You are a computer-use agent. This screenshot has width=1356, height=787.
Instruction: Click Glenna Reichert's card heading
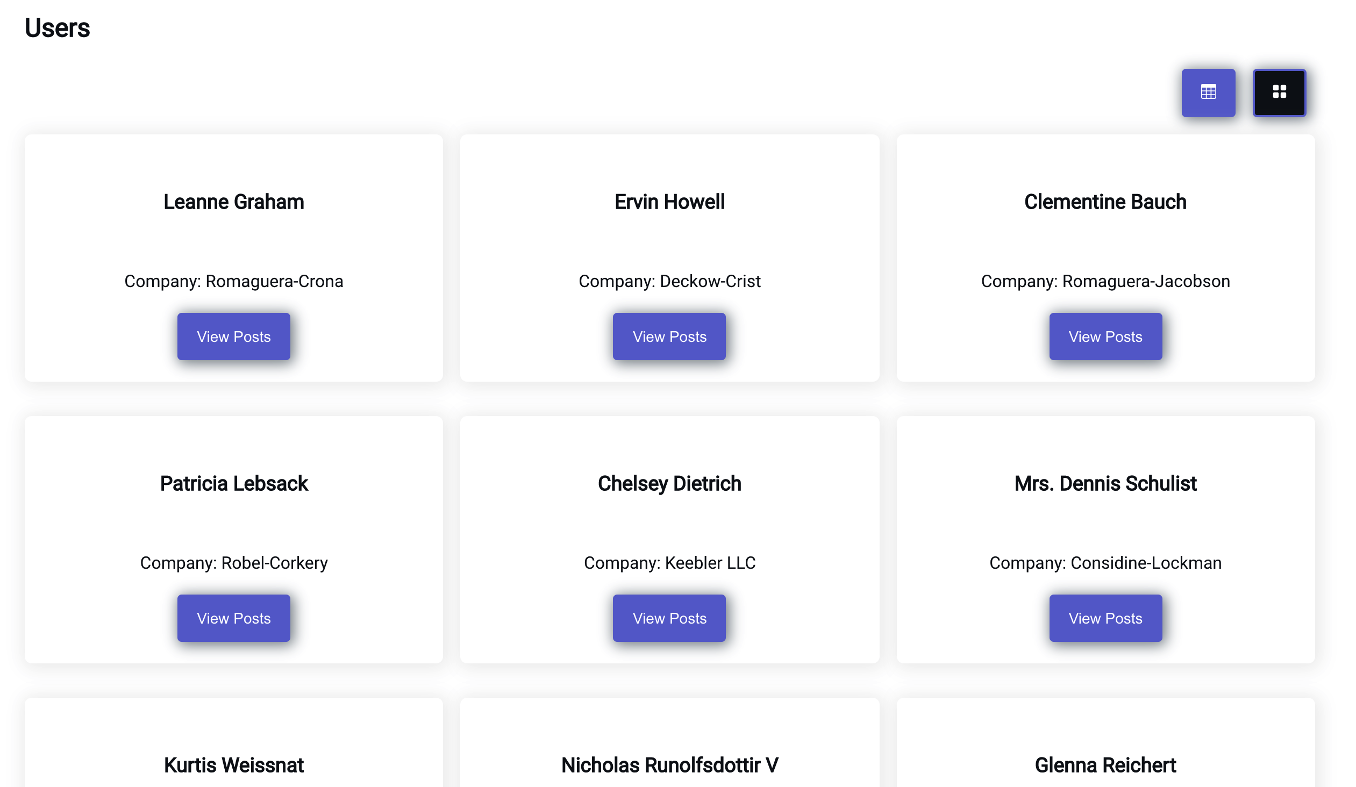click(x=1105, y=765)
